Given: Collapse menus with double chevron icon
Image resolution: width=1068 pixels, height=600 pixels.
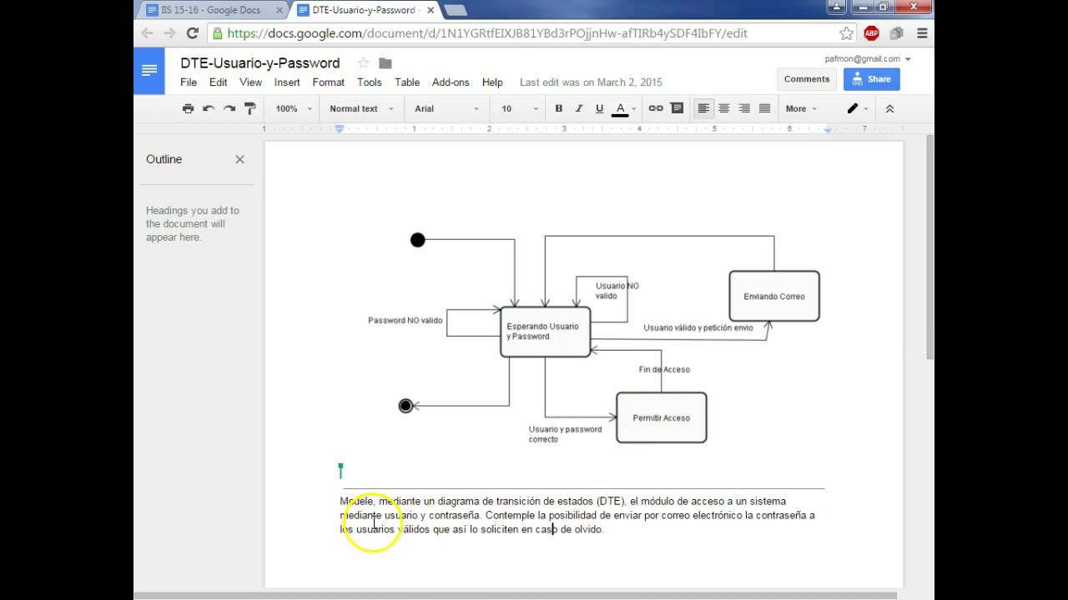Looking at the screenshot, I should (x=889, y=108).
